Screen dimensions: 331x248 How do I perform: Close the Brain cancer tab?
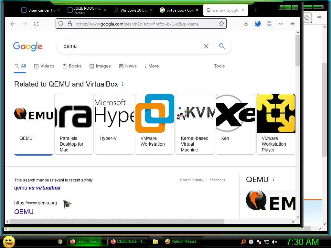pyautogui.click(x=59, y=10)
